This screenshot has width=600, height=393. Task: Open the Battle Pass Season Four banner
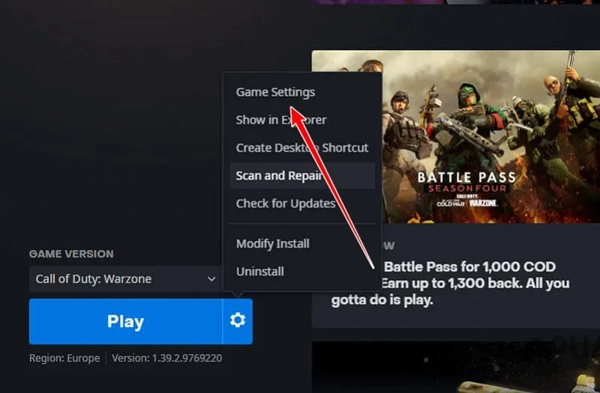456,137
